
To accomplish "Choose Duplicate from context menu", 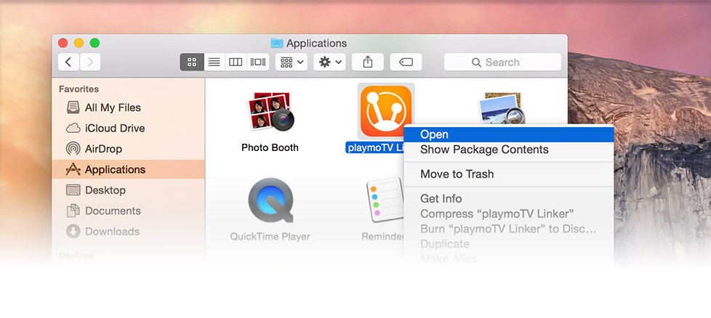I will coord(509,244).
